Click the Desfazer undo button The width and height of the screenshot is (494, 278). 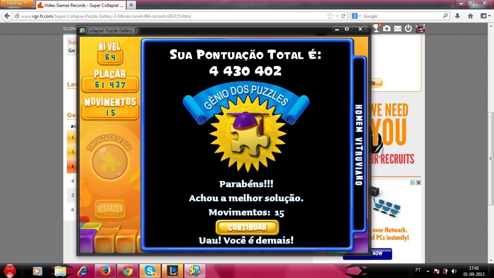[x=110, y=209]
